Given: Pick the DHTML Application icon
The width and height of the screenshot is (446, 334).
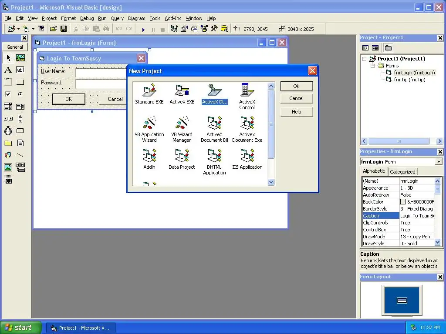Looking at the screenshot, I should point(214,162).
